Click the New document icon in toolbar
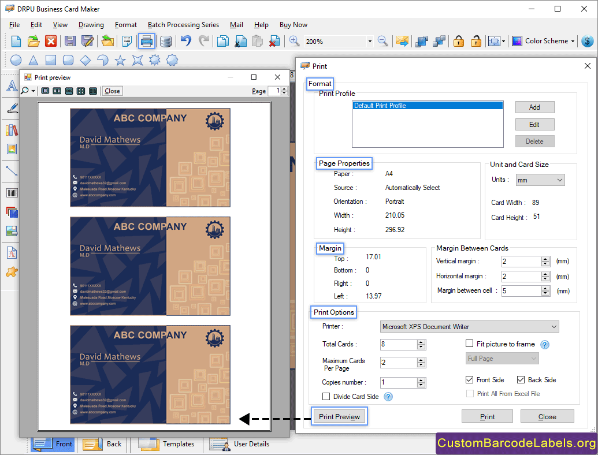This screenshot has width=598, height=455. pyautogui.click(x=16, y=41)
